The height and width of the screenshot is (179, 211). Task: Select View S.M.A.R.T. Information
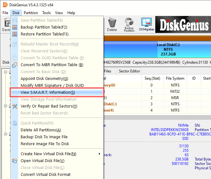pyautogui.click(x=48, y=92)
